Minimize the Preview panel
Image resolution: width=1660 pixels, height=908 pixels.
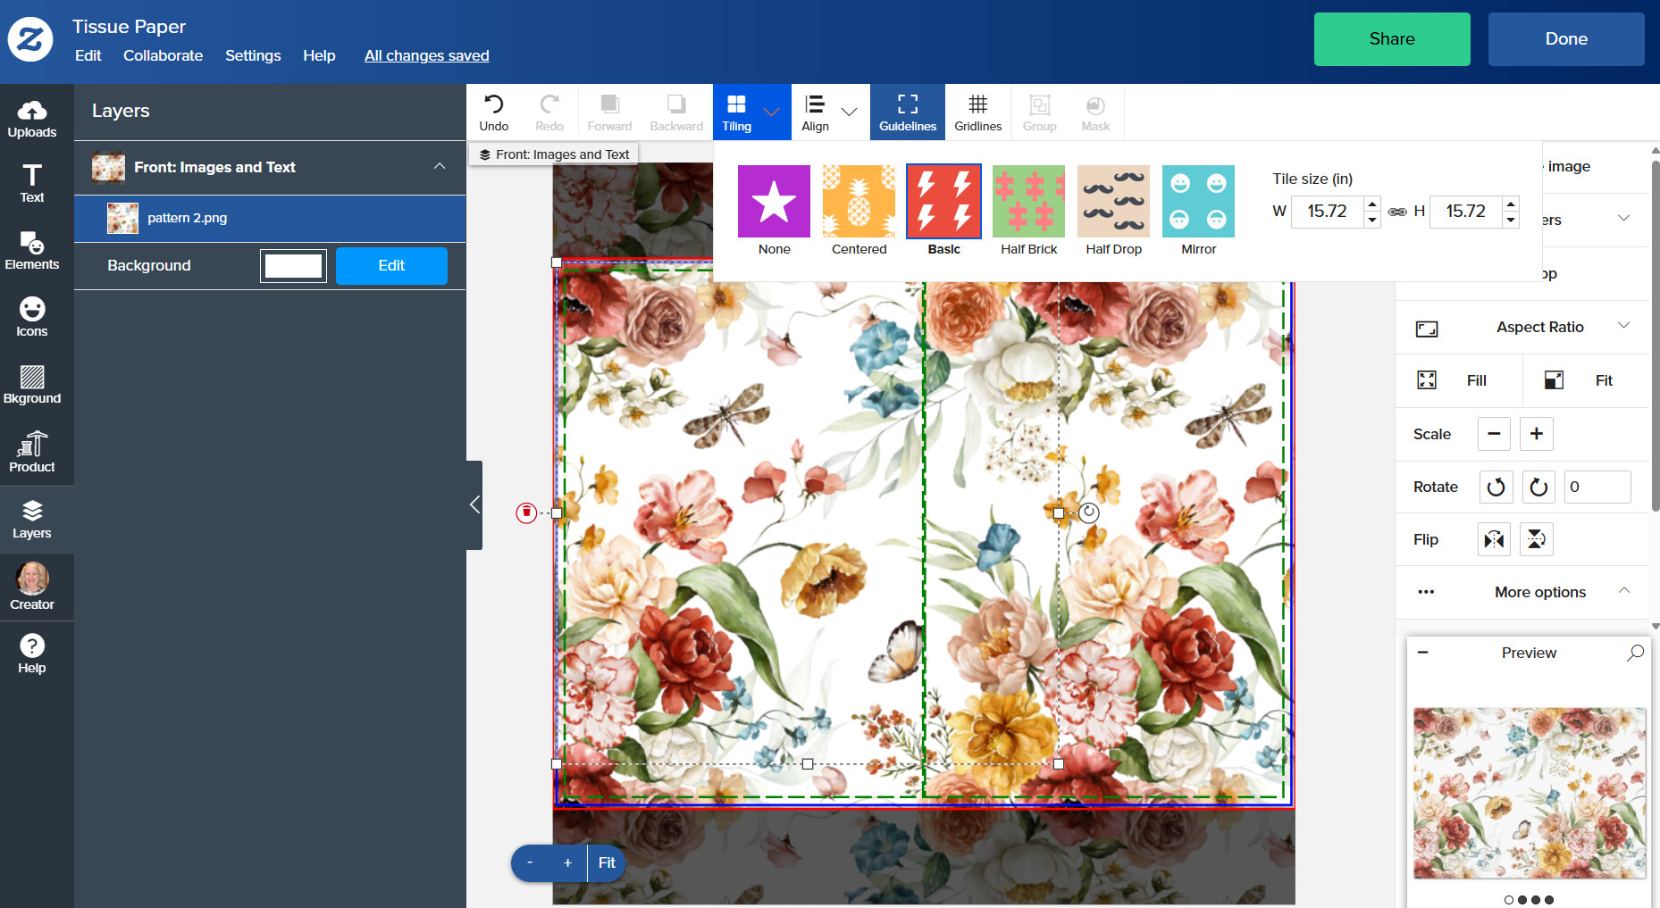click(1423, 652)
